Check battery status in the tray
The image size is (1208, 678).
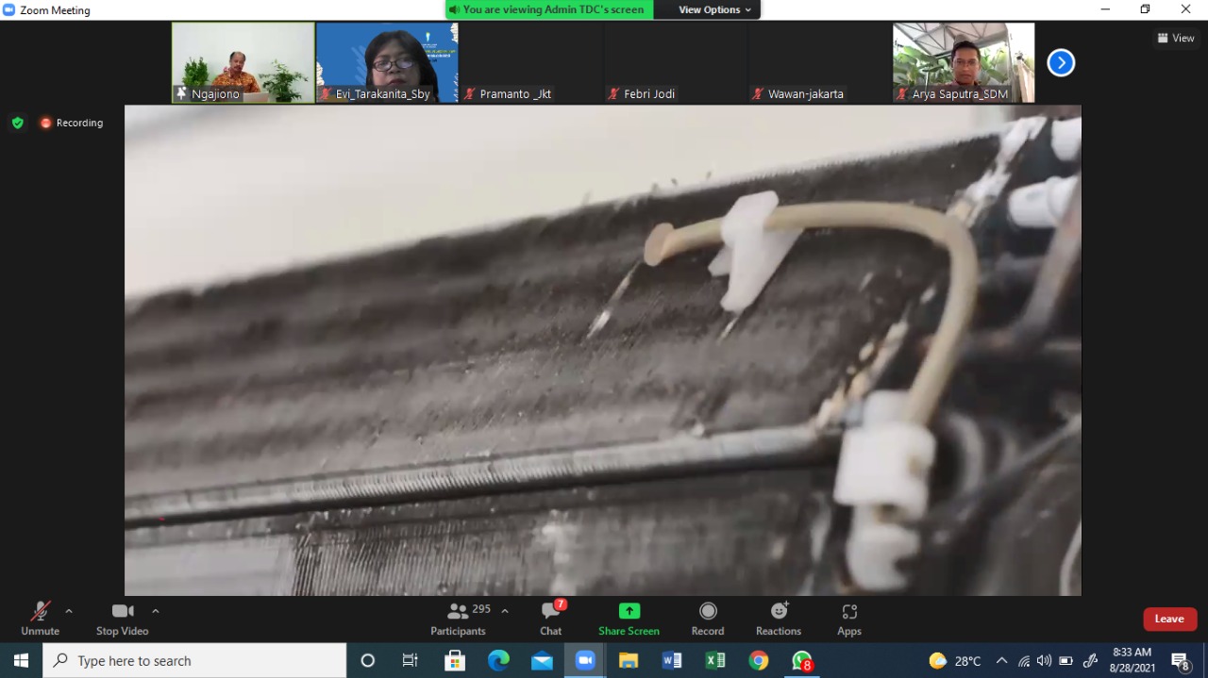1065,660
